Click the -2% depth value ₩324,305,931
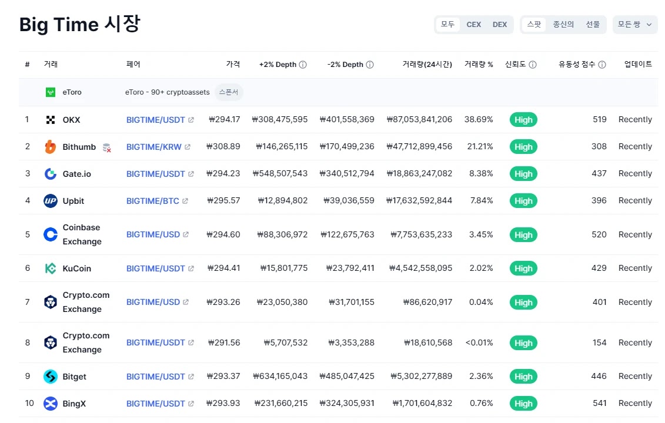 point(347,403)
